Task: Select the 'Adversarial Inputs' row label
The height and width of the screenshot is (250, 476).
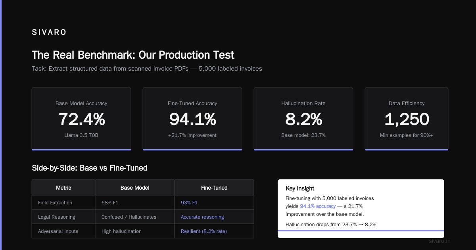Action: pos(58,231)
